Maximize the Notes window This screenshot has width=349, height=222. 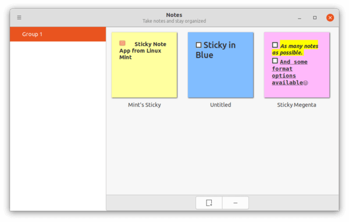(315, 17)
